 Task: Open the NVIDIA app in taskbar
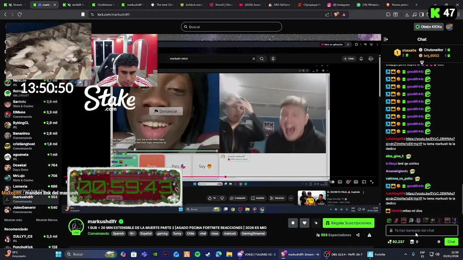155,254
